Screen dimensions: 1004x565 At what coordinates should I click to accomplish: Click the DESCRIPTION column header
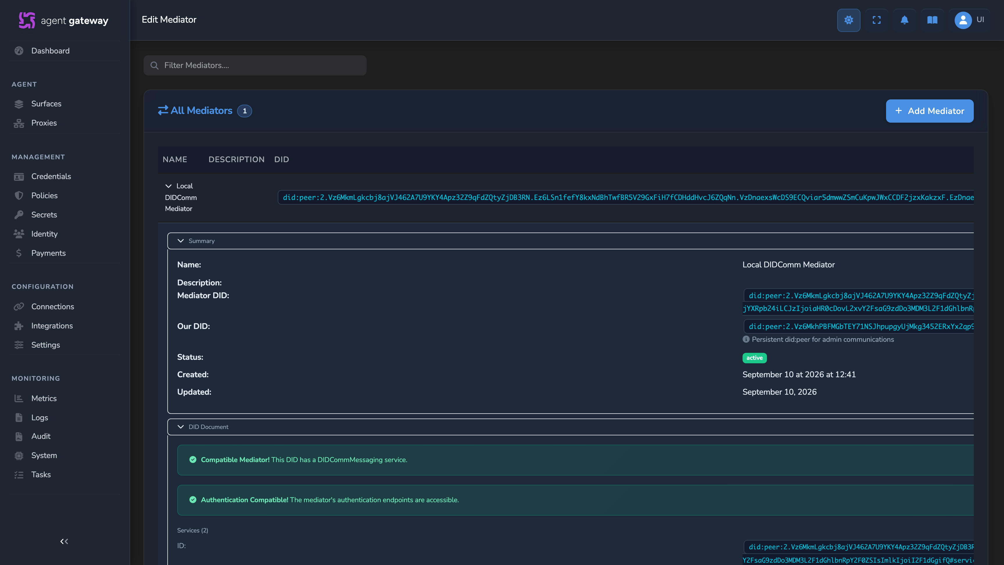click(236, 160)
